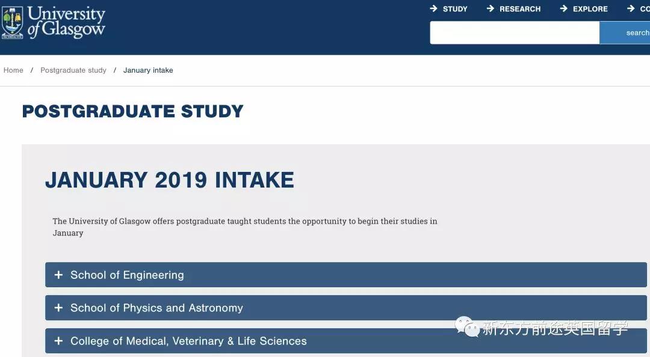Expand the School of Engineering section
Viewport: 650px width, 357px height.
345,275
